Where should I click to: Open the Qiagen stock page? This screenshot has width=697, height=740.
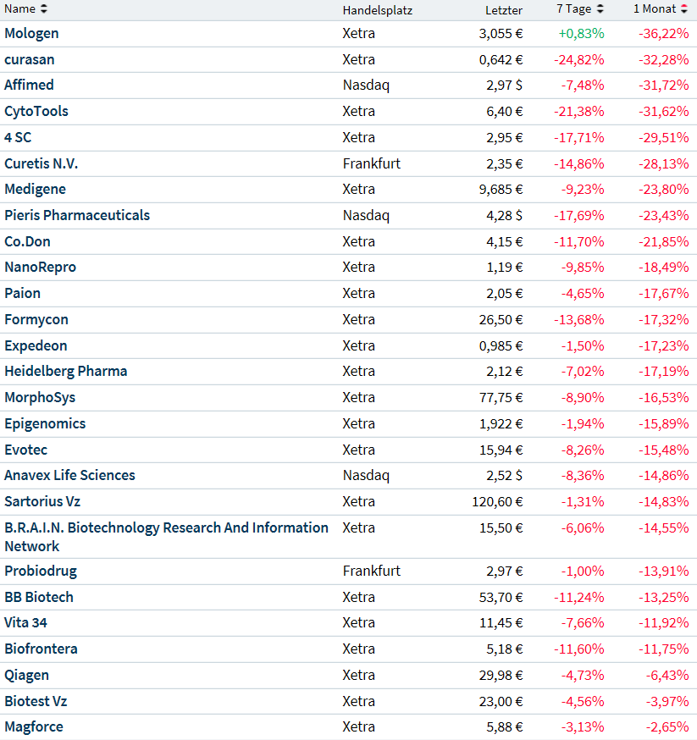point(27,675)
